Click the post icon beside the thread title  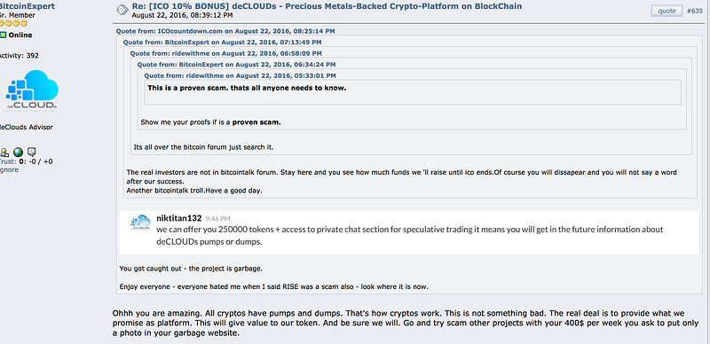(122, 10)
